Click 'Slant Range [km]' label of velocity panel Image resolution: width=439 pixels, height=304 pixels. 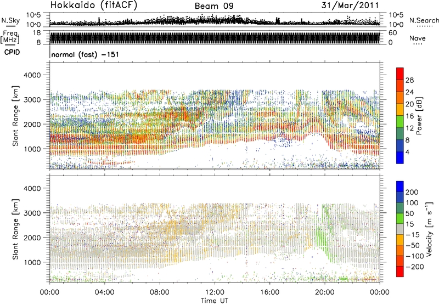click(15, 229)
